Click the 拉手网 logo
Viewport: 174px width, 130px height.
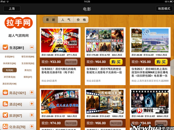click(x=18, y=23)
